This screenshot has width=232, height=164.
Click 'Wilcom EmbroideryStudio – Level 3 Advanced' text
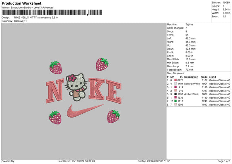click(27, 8)
